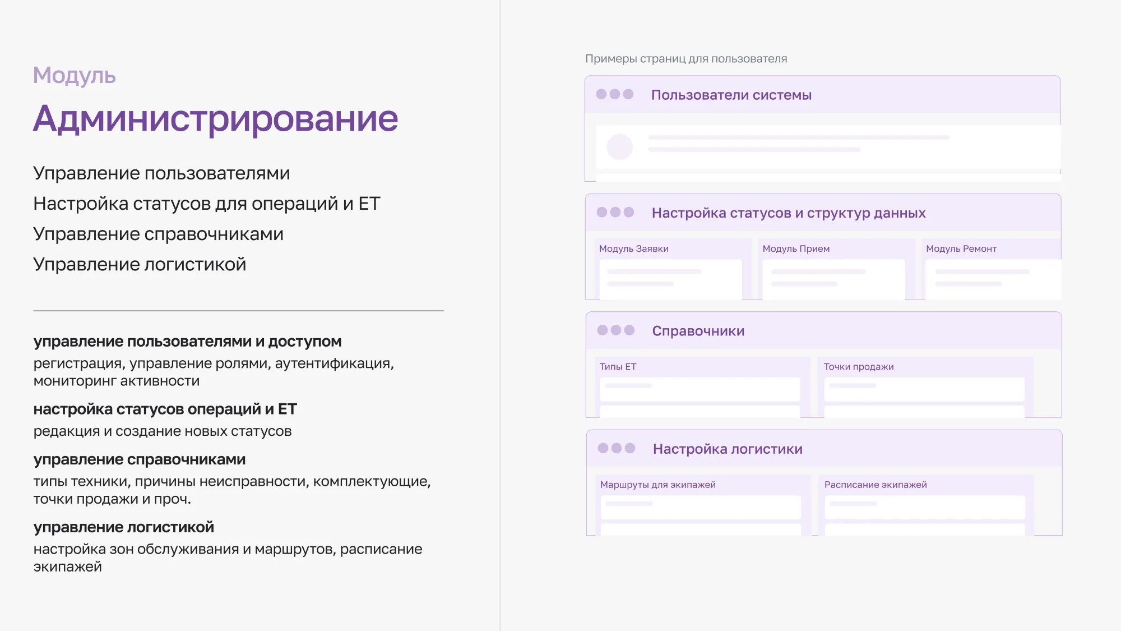
Task: Click the управление логистикой bold heading
Action: coord(124,527)
